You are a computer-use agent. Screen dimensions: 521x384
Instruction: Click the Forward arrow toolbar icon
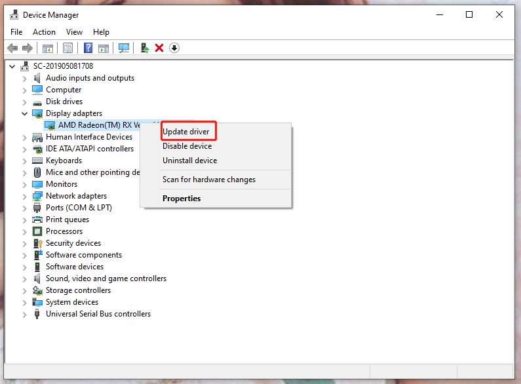(x=28, y=48)
